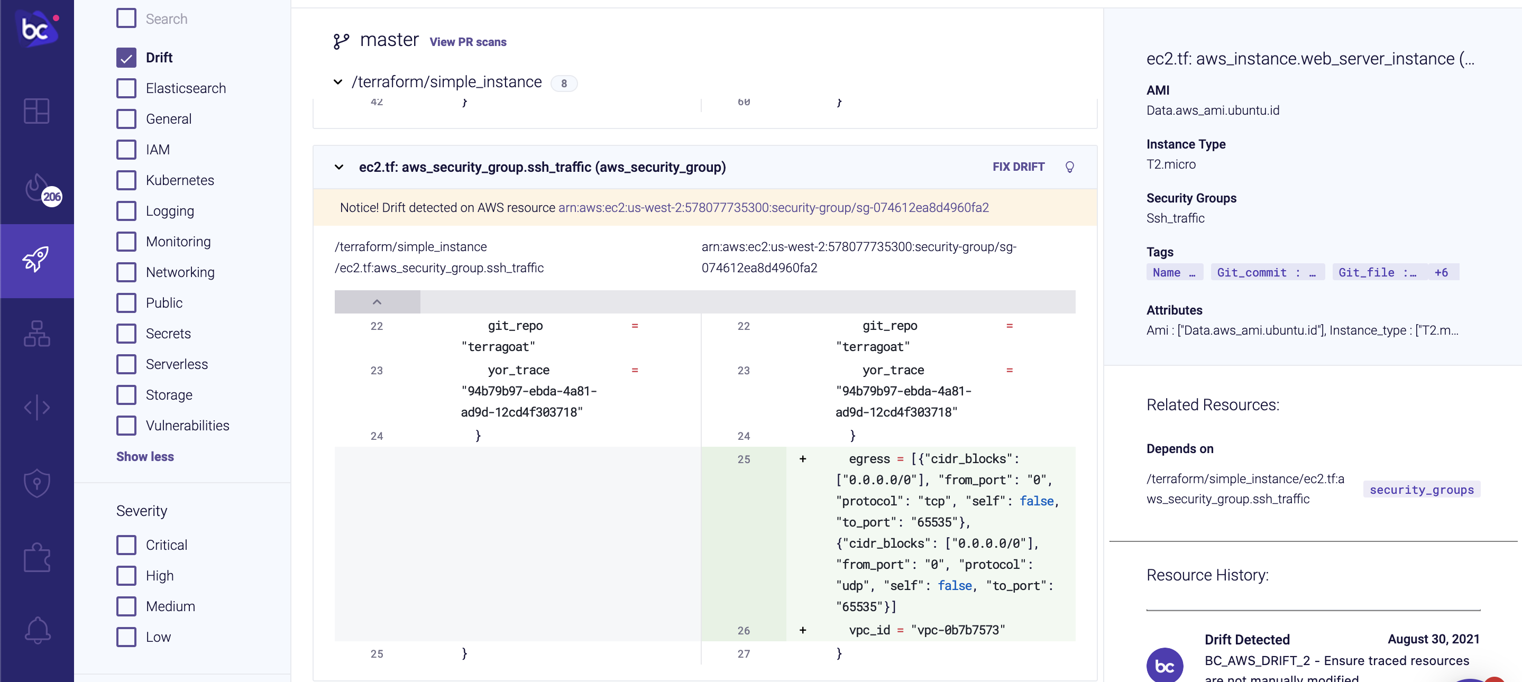The image size is (1522, 682).
Task: Collapse the /terraform/simple_instance folder chevron
Action: [x=338, y=82]
